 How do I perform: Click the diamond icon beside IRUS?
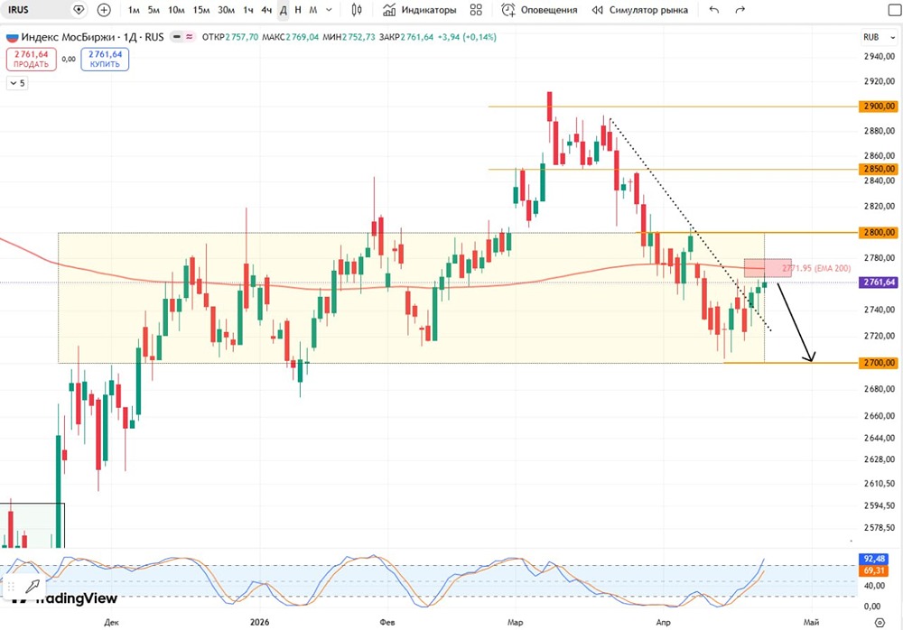coord(79,10)
